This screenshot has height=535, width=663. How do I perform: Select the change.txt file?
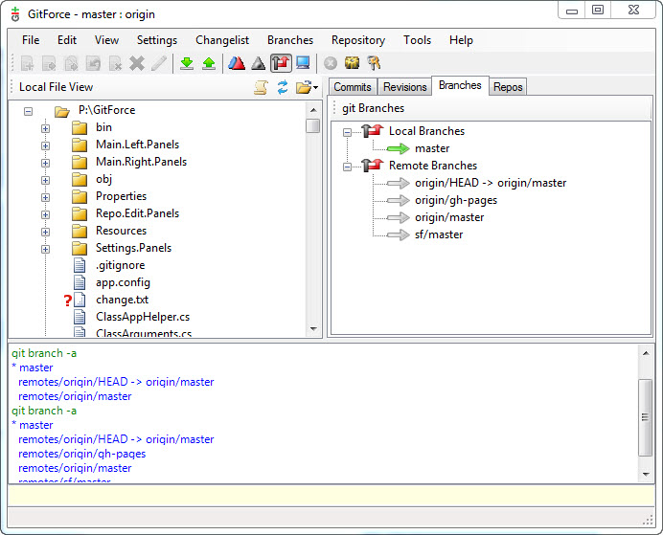(x=123, y=300)
